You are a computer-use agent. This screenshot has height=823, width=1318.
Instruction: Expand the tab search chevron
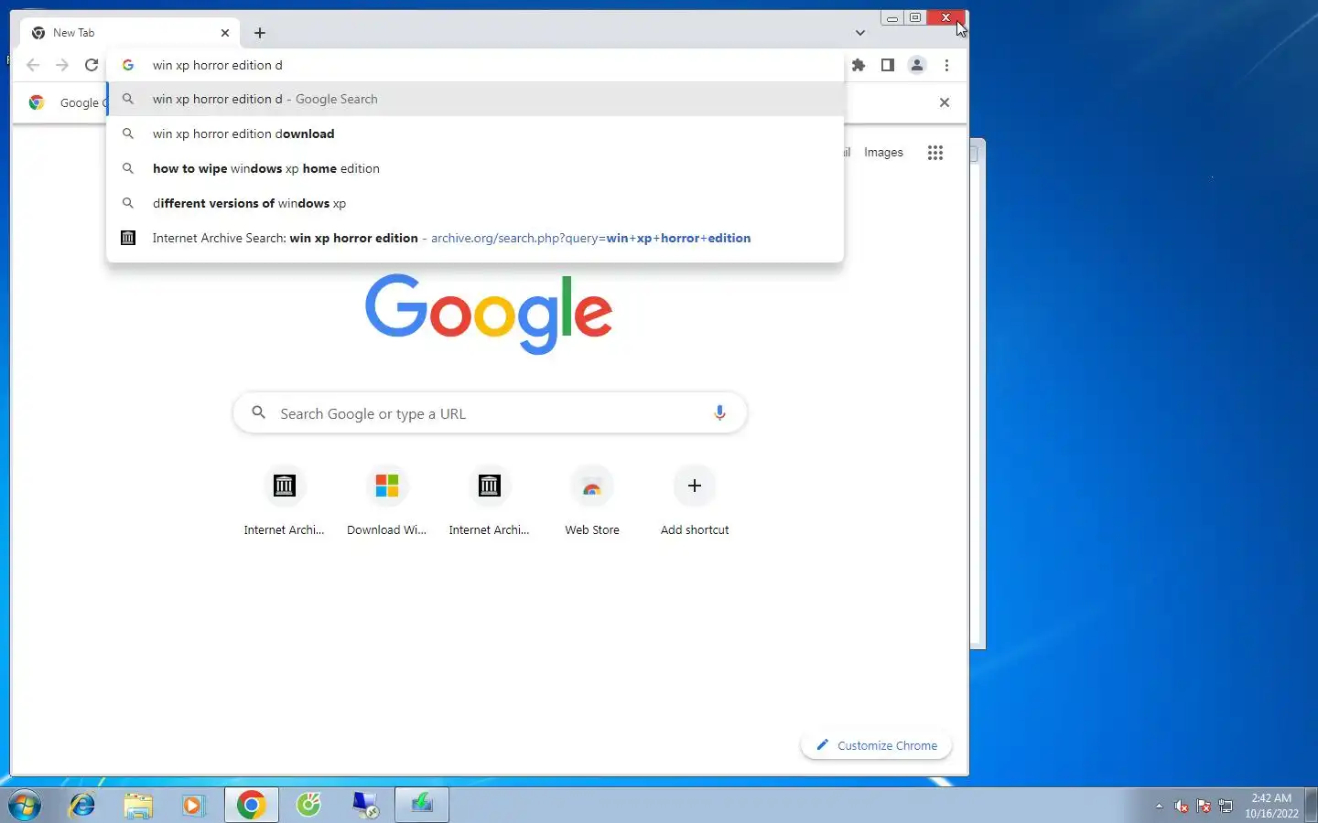[x=859, y=33]
